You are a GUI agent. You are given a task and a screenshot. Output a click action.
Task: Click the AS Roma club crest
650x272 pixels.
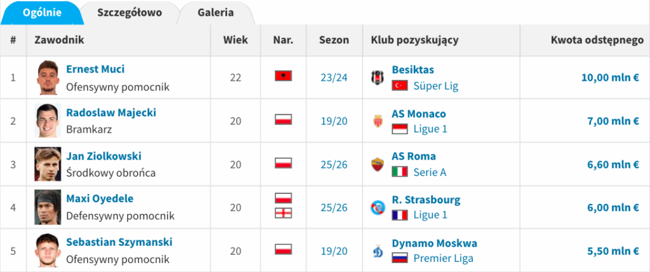[x=378, y=164]
